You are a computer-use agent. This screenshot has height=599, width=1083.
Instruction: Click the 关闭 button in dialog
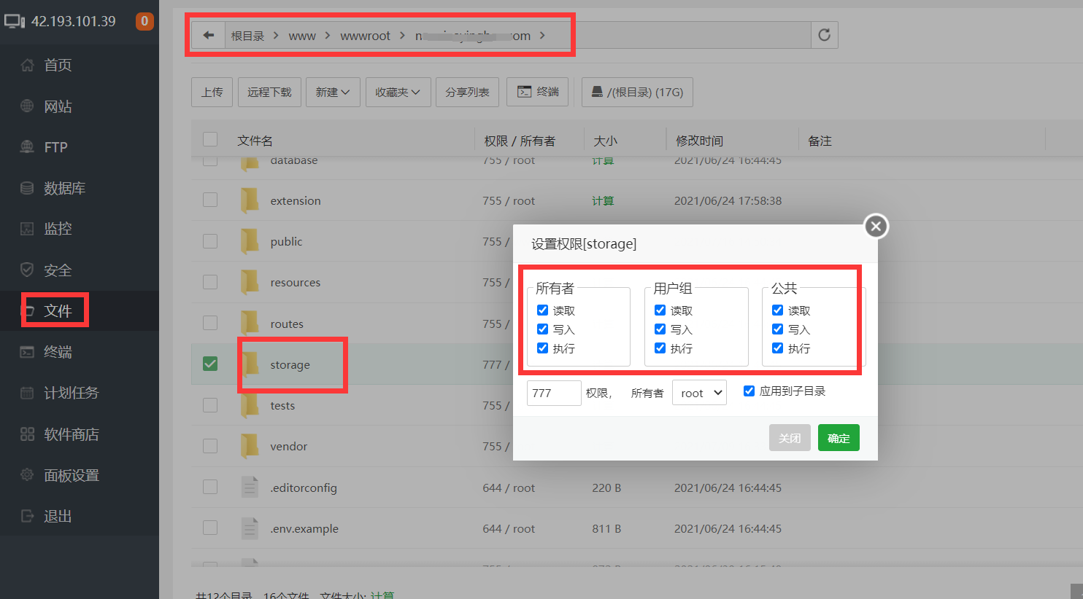[x=790, y=438]
